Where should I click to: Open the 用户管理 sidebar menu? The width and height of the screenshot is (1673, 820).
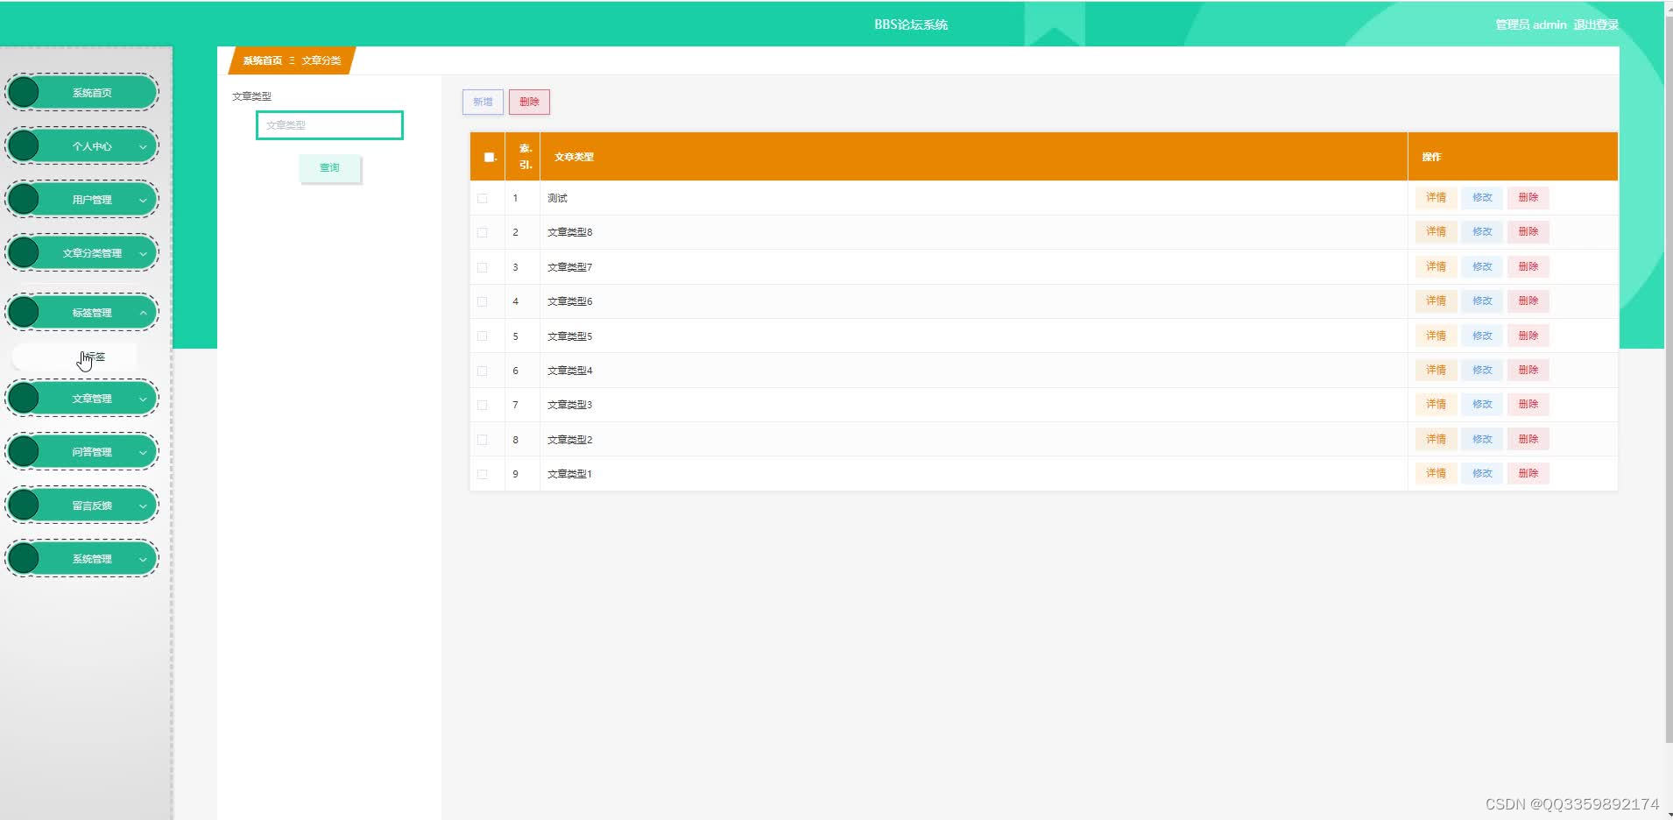(x=82, y=200)
